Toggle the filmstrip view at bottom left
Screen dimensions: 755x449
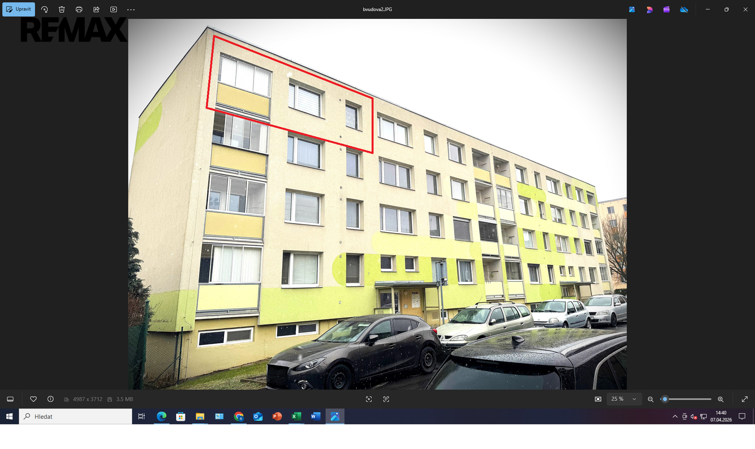10,399
